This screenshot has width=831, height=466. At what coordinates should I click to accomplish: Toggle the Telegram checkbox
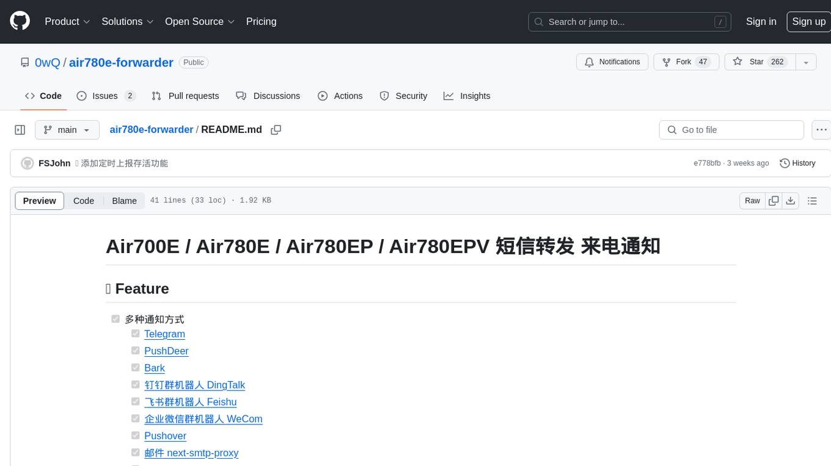coord(136,334)
